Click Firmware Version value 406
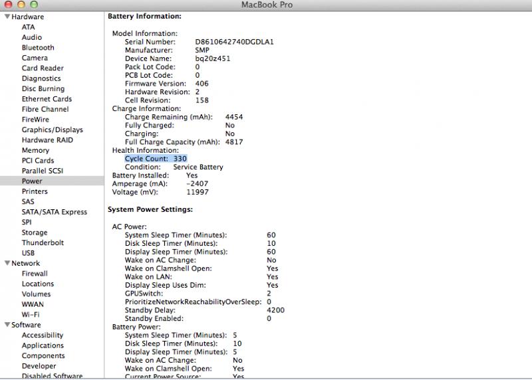Viewport: 532px width, 380px height. 201,84
